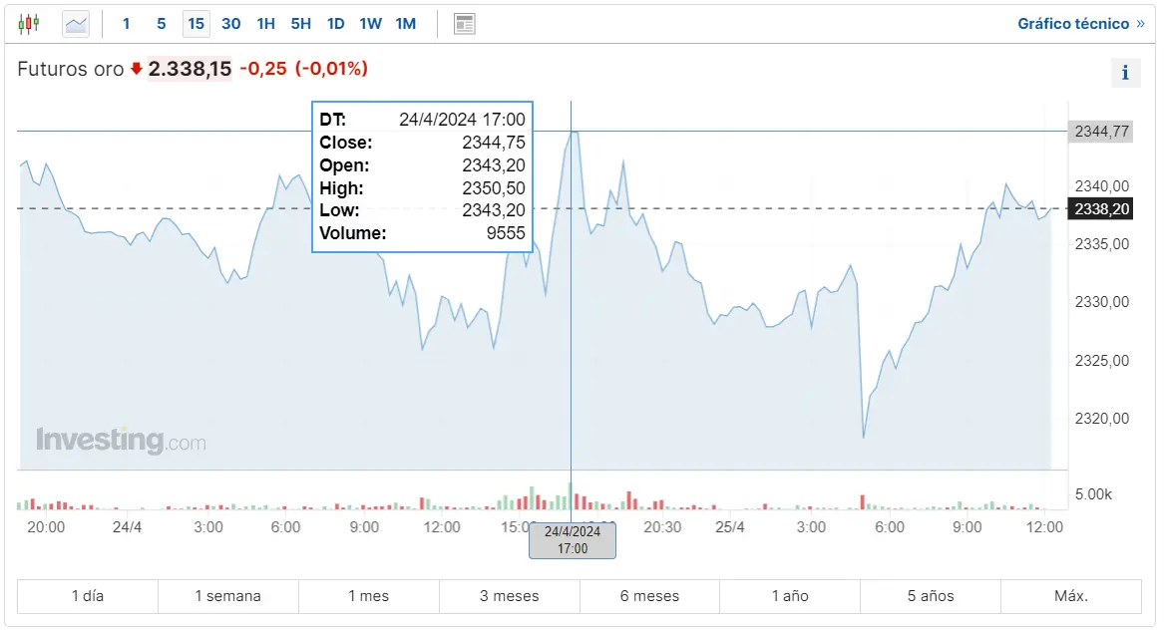This screenshot has width=1164, height=632.
Task: Toggle the 15-minute interval
Action: [x=195, y=23]
